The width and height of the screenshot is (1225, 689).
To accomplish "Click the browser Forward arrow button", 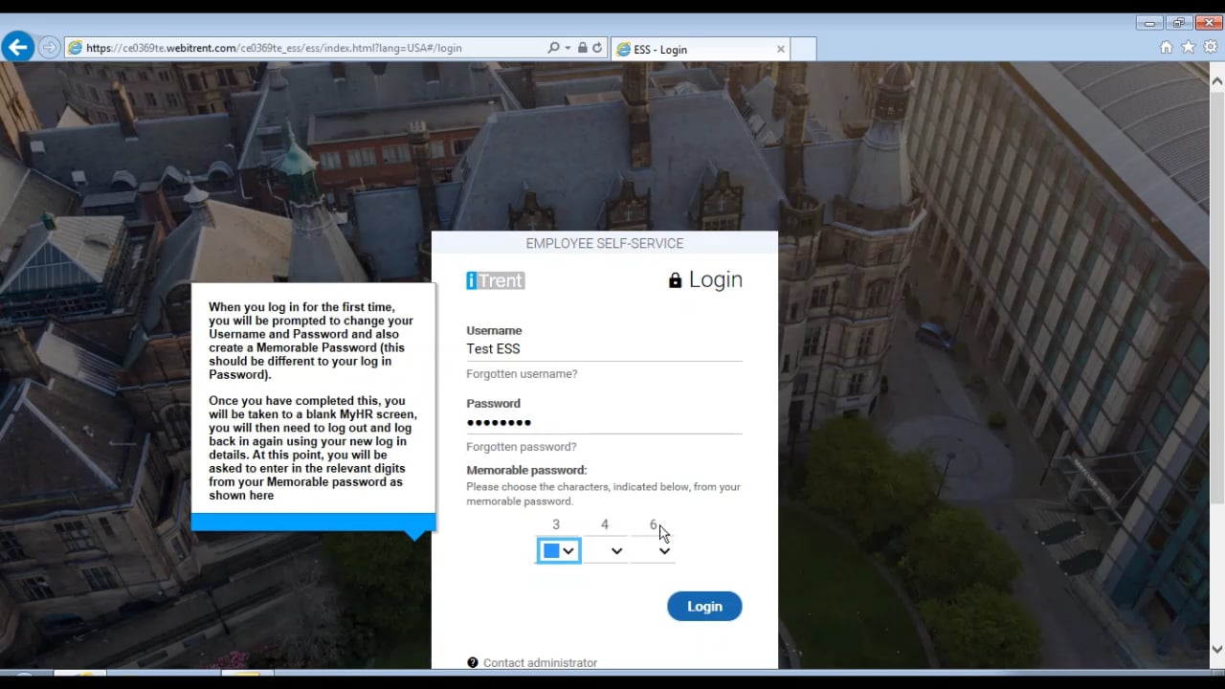I will [x=49, y=47].
